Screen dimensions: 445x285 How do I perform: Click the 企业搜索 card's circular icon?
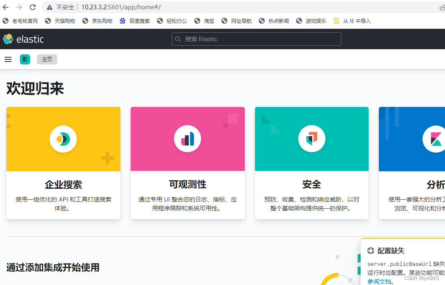click(x=63, y=139)
